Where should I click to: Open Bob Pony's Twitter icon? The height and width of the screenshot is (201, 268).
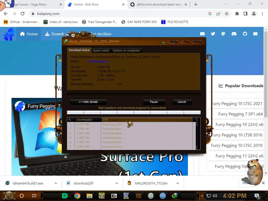coord(213,34)
